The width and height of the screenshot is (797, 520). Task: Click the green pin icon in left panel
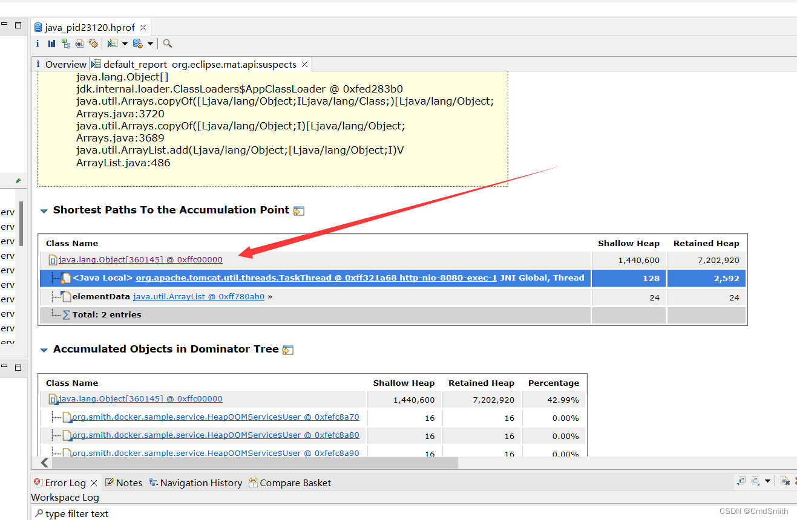18,180
